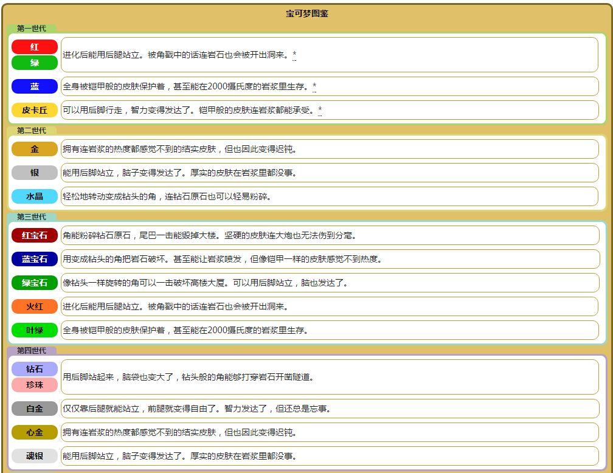The height and width of the screenshot is (473, 613).
Task: Click the 绿宝石 entry text 像钻头一样旋转的角
Action: (206, 283)
